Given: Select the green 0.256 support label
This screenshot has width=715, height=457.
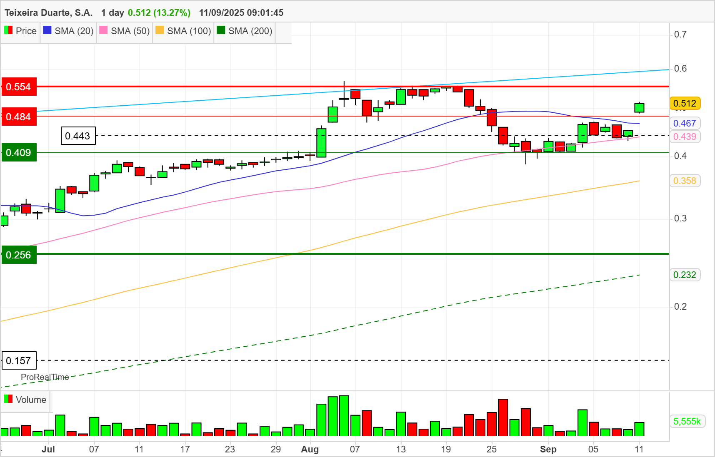Looking at the screenshot, I should coord(19,255).
